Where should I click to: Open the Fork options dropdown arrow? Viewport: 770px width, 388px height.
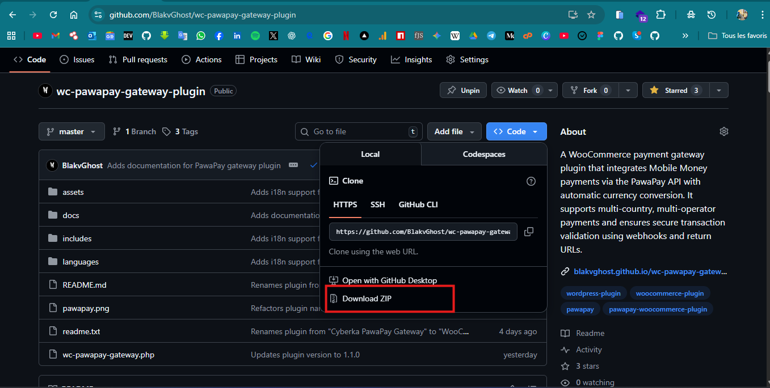628,90
